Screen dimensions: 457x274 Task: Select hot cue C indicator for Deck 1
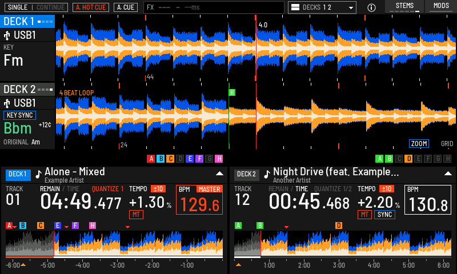coord(170,159)
